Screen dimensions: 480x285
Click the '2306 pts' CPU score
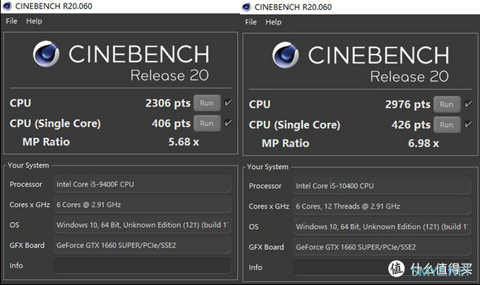168,103
